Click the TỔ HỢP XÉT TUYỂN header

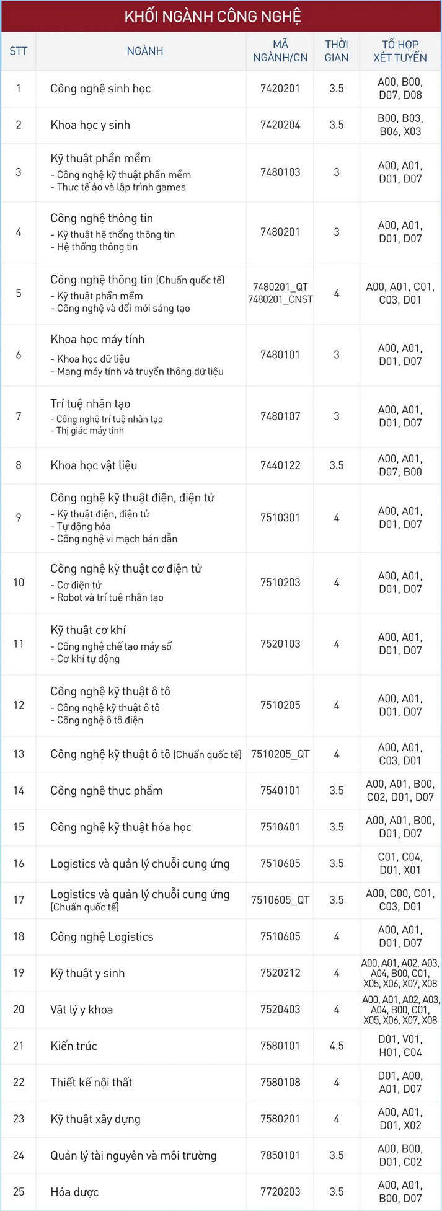point(400,51)
